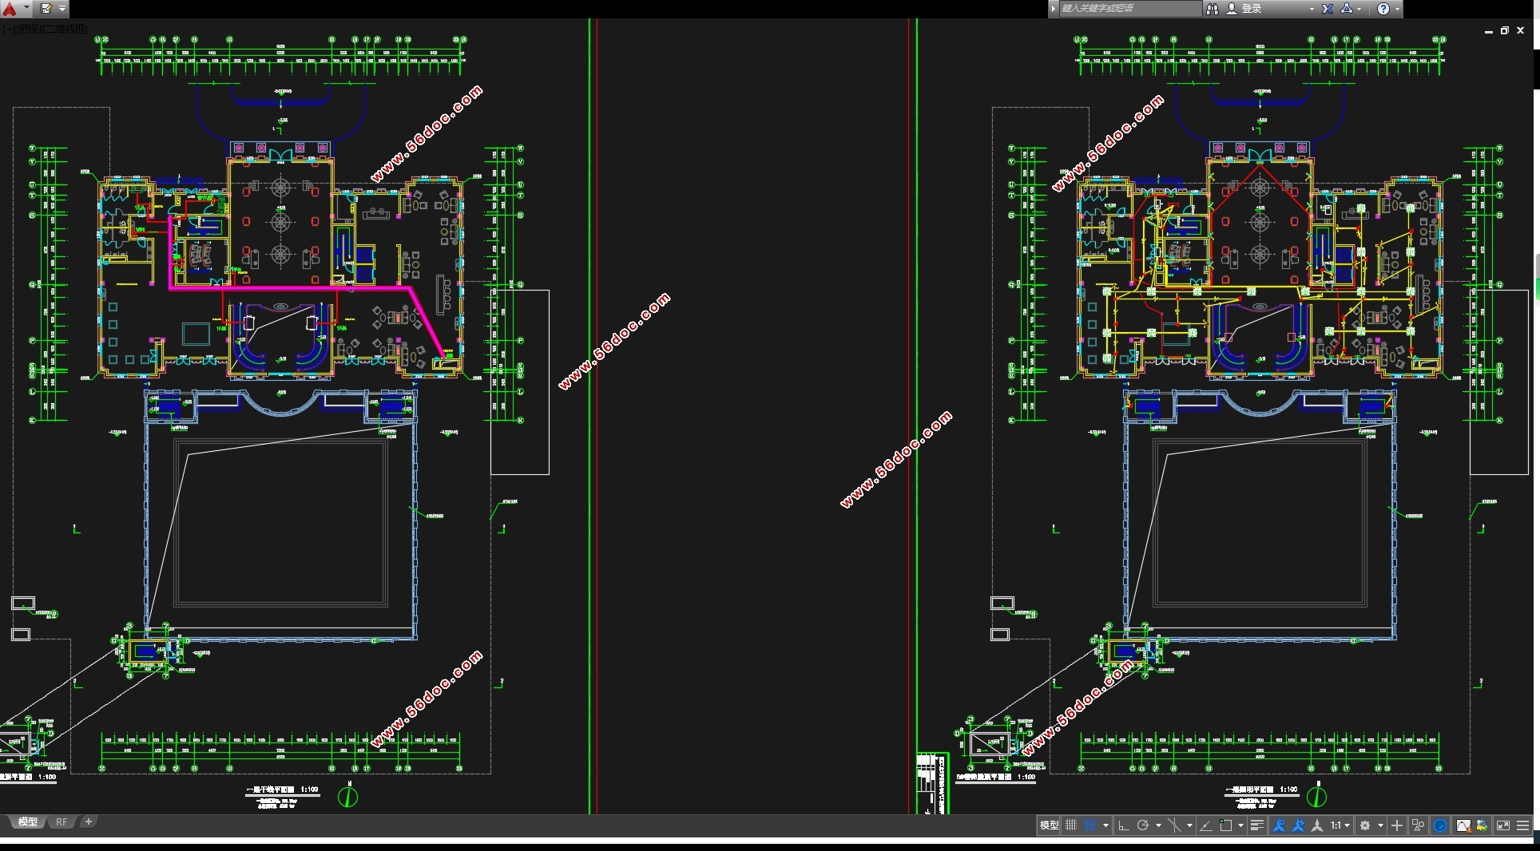This screenshot has width=1540, height=851.
Task: Click the clean screen expand icon
Action: point(1502,825)
